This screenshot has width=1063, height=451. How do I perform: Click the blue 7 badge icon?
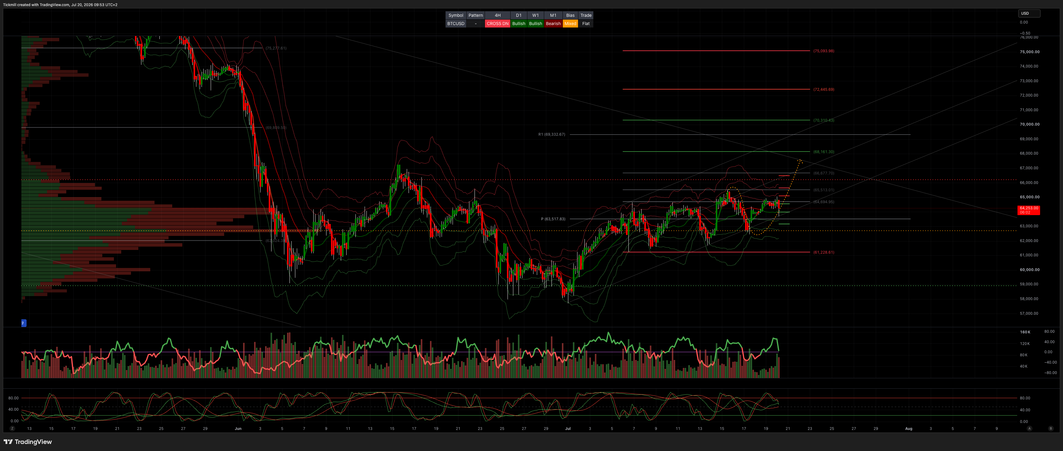tap(24, 323)
